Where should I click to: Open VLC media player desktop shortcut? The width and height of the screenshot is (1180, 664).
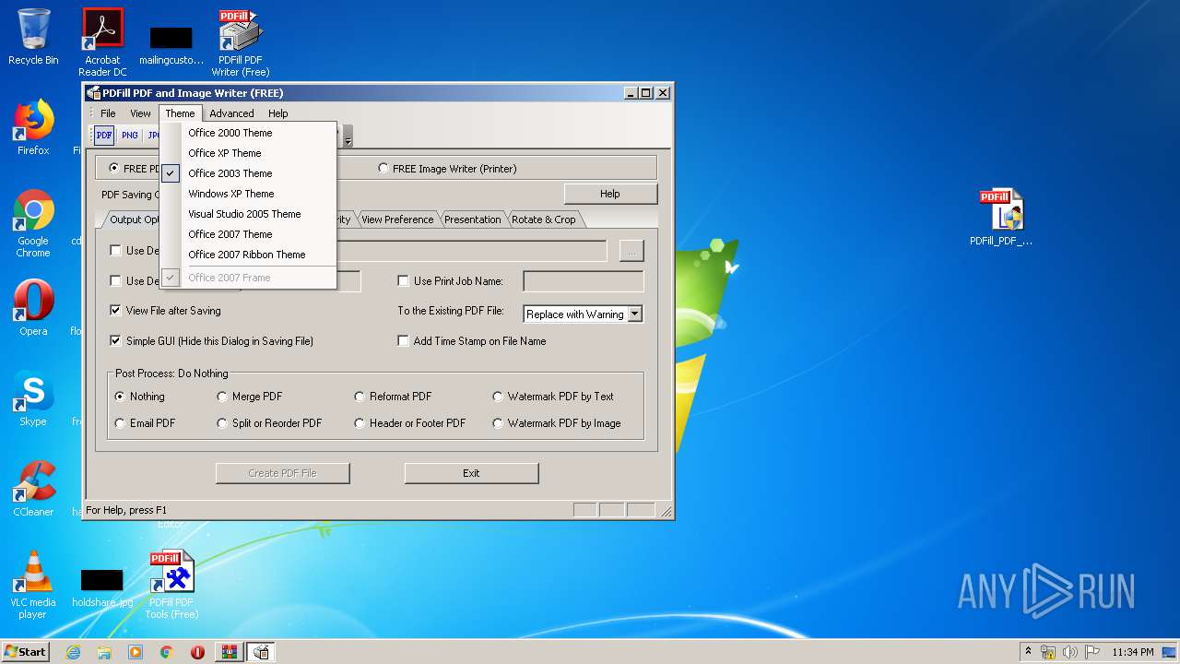(33, 585)
